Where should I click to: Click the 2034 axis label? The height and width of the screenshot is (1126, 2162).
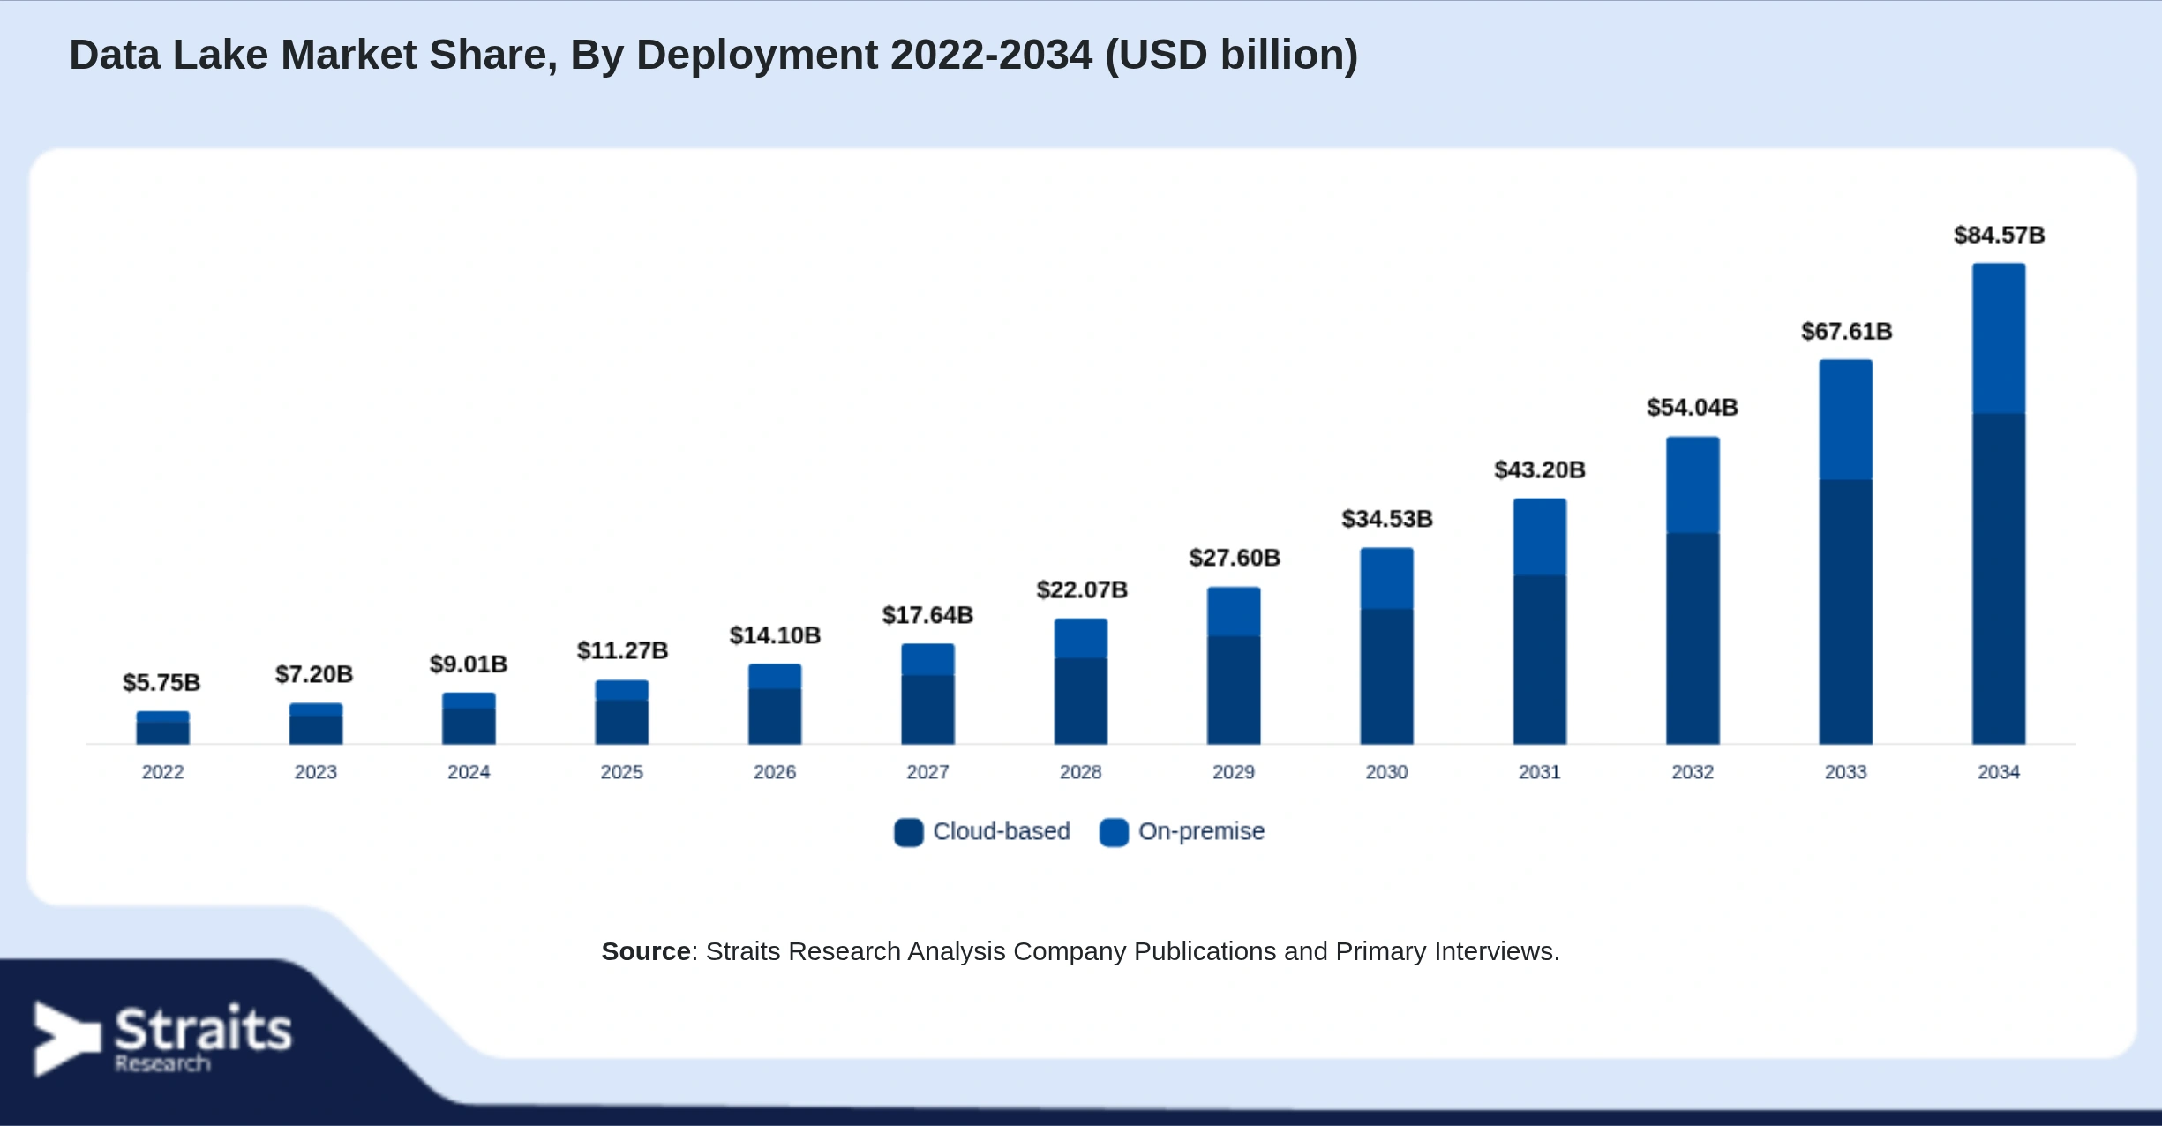point(1999,772)
